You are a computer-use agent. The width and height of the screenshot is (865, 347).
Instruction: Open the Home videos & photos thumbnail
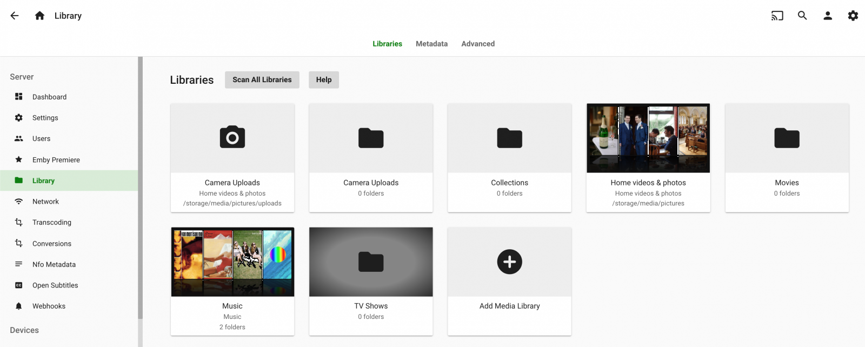point(648,138)
